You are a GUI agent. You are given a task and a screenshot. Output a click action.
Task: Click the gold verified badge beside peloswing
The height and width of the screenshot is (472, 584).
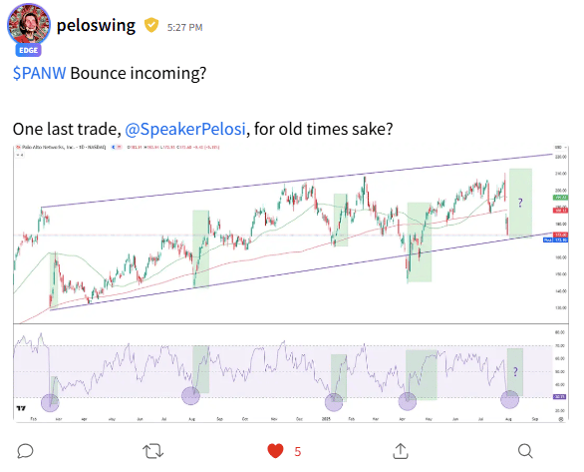tap(151, 25)
